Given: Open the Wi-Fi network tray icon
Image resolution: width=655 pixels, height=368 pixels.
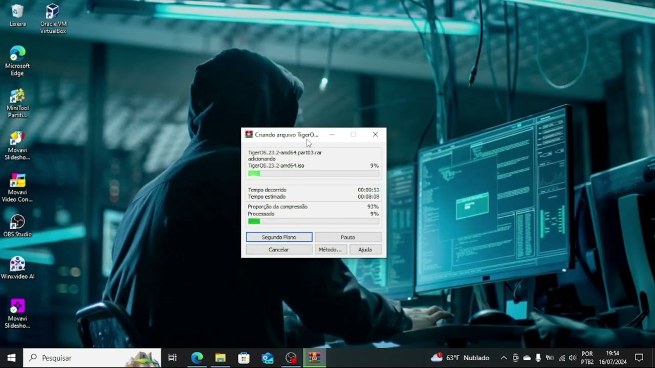Looking at the screenshot, I should coord(562,358).
